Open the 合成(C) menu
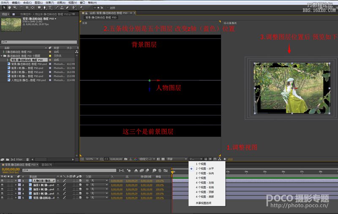The image size is (338, 214). [x=27, y=3]
